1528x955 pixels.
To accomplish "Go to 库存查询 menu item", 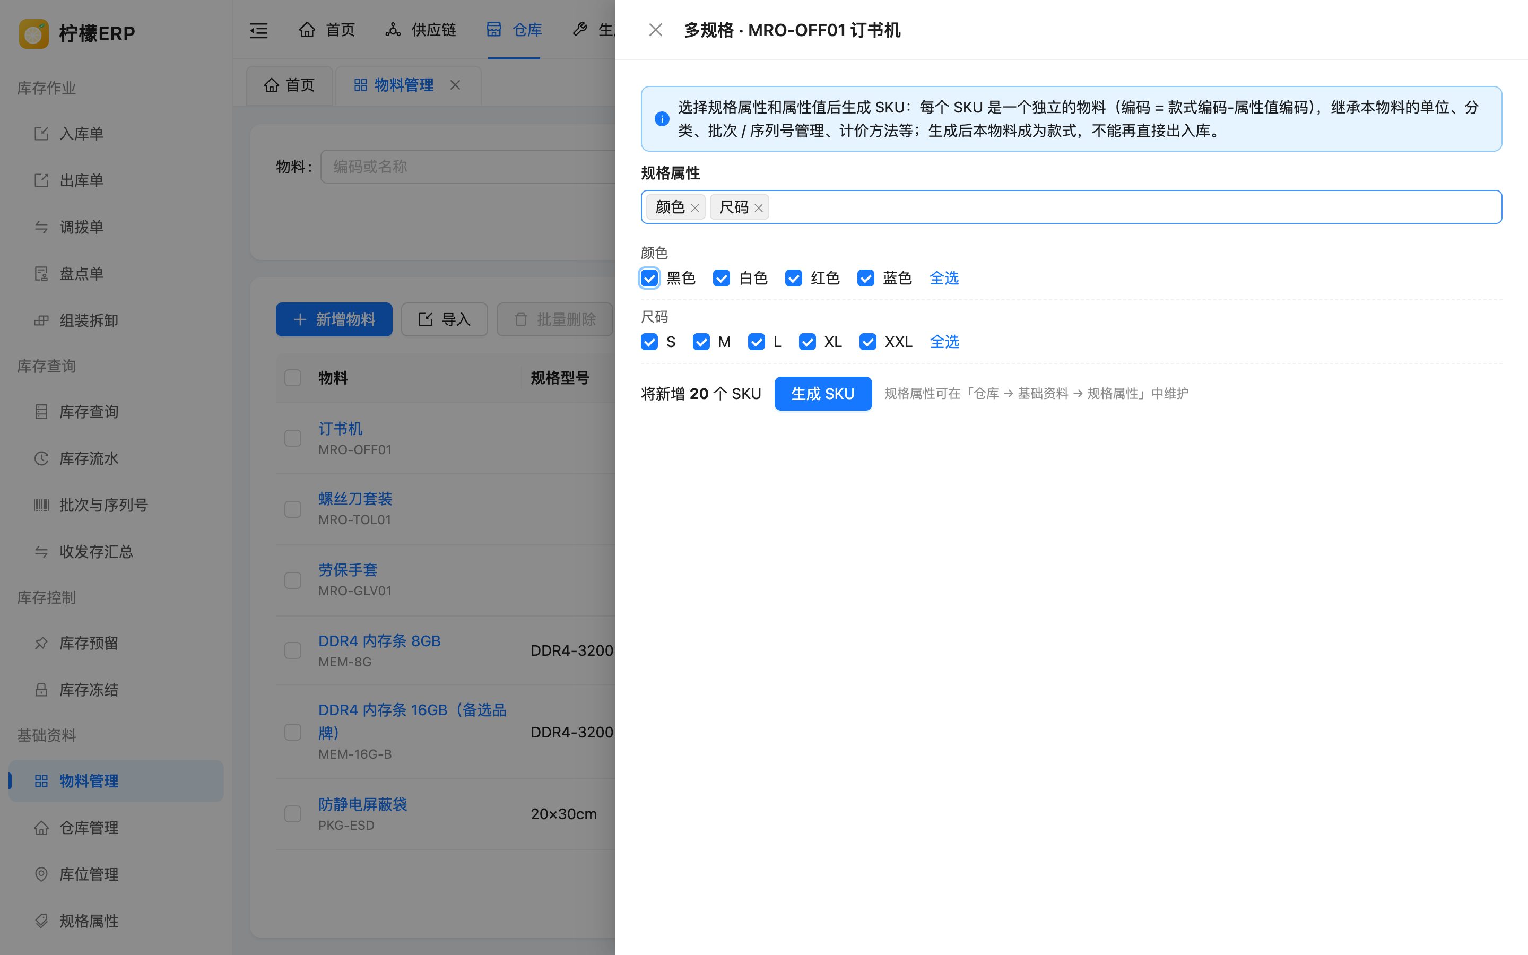I will point(116,412).
